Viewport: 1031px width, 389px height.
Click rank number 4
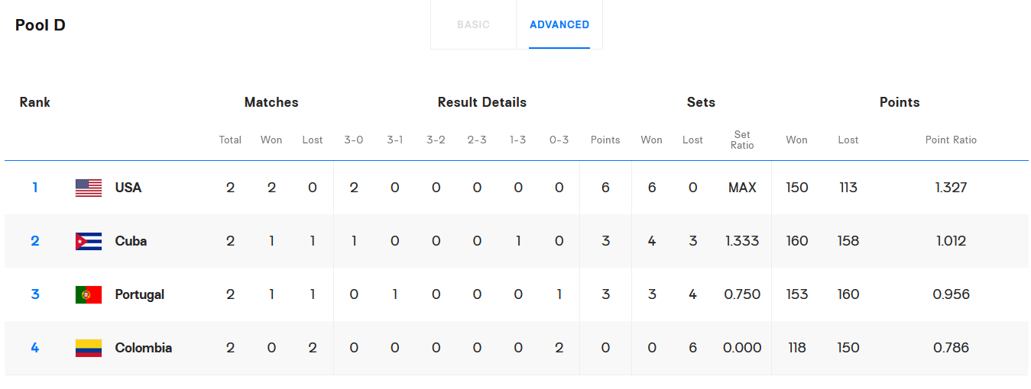point(35,348)
